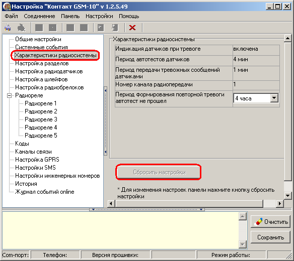Collapse the Радиореле tree node
The height and width of the screenshot is (261, 294).
click(9, 95)
